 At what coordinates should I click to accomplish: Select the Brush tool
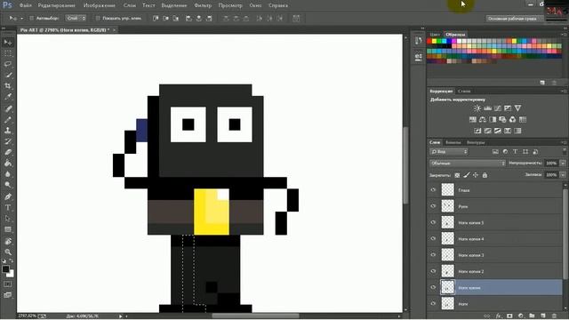point(8,119)
